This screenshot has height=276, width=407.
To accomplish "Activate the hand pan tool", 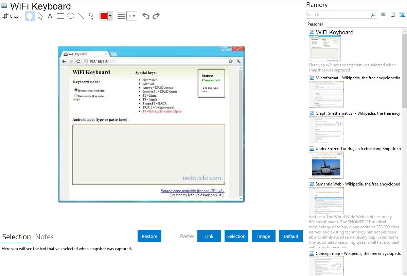I will [x=30, y=16].
